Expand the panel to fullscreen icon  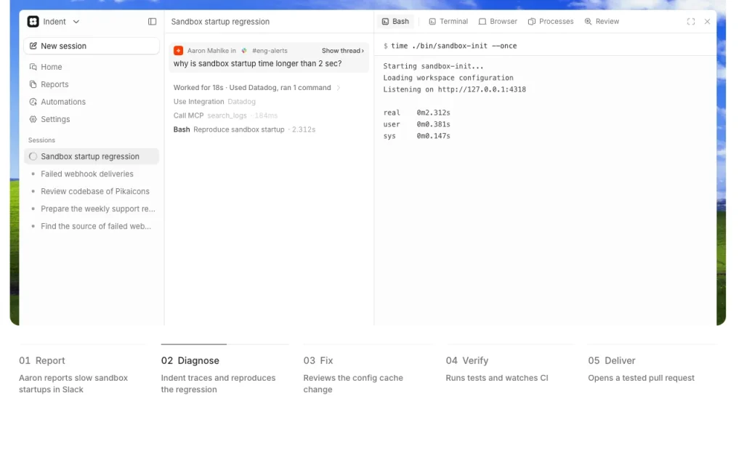tap(691, 22)
